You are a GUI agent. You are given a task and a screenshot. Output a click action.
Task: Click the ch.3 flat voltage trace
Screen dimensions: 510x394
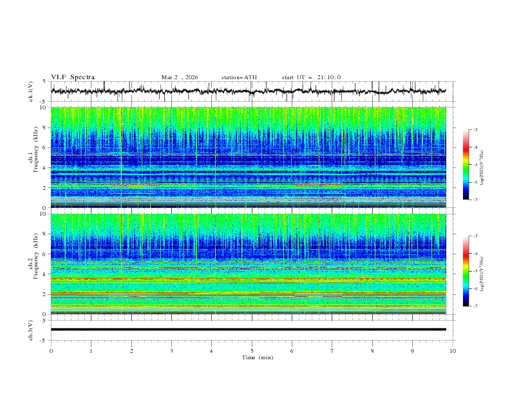(x=248, y=330)
